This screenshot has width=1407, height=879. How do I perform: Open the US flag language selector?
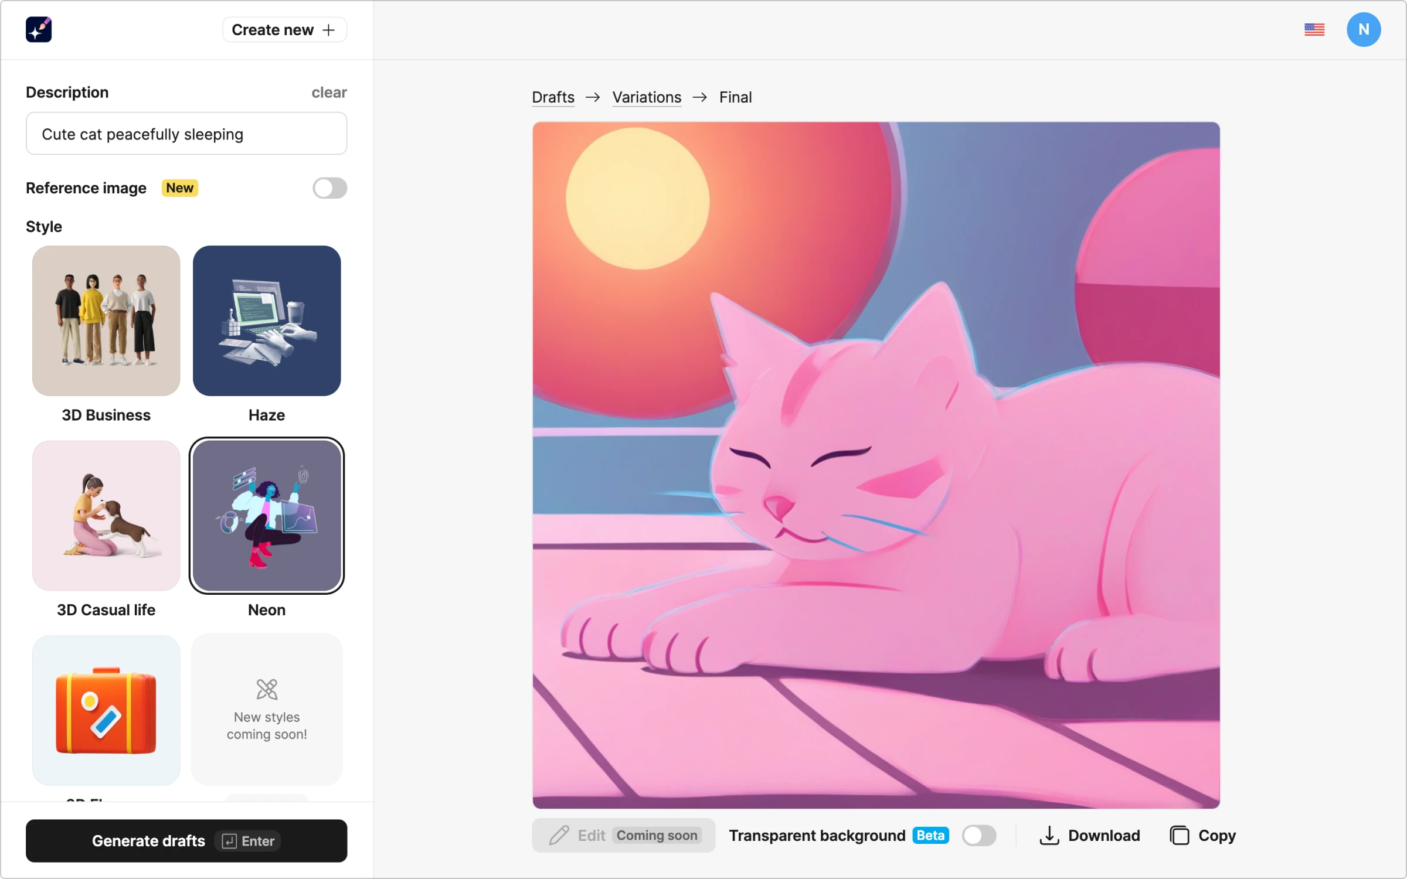click(1314, 29)
